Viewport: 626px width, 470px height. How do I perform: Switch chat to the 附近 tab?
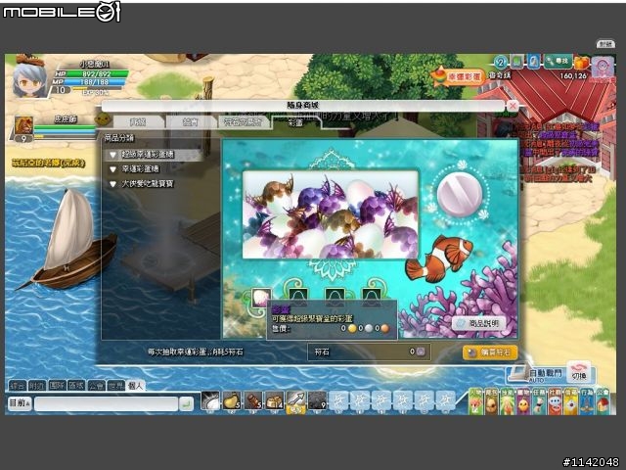(37, 386)
